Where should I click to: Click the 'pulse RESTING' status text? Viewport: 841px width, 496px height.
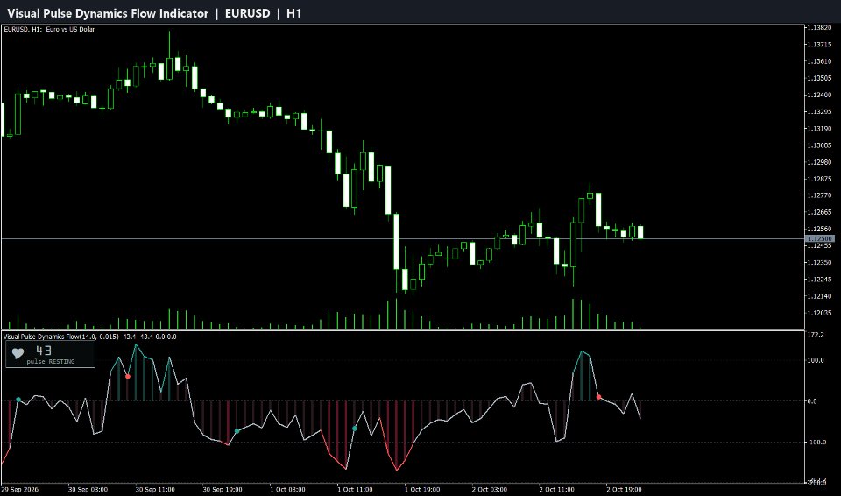click(51, 362)
